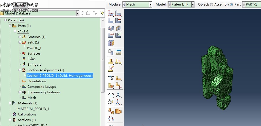The image size is (261, 126).
Task: Click the Verify Mesh checkmark icon
Action: 118,35
